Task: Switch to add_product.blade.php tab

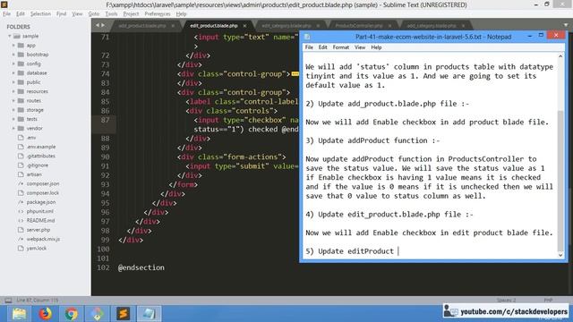Action: coord(142,26)
